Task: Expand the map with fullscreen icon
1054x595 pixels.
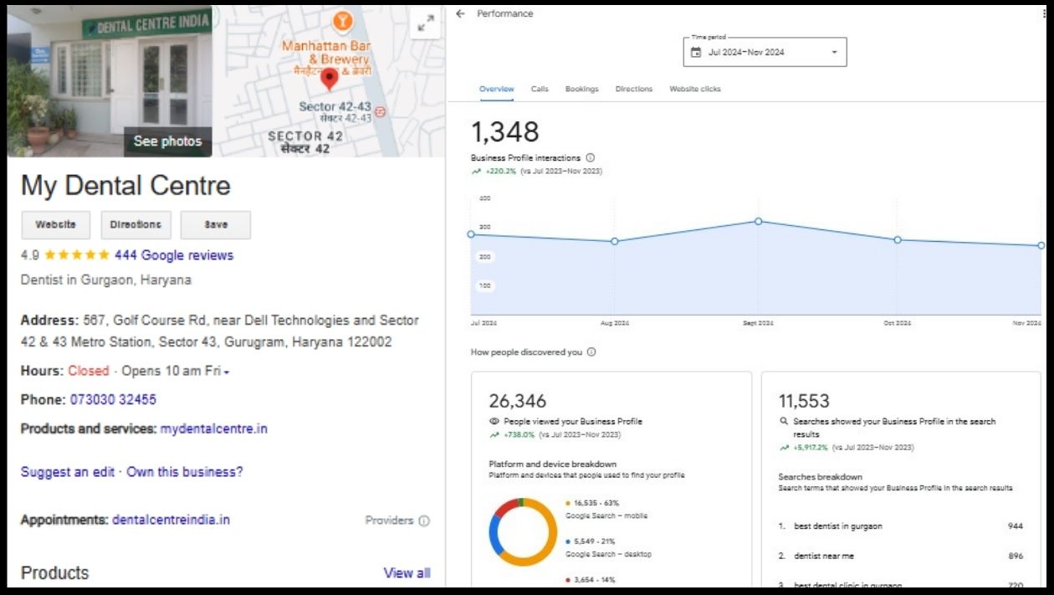Action: (x=426, y=24)
